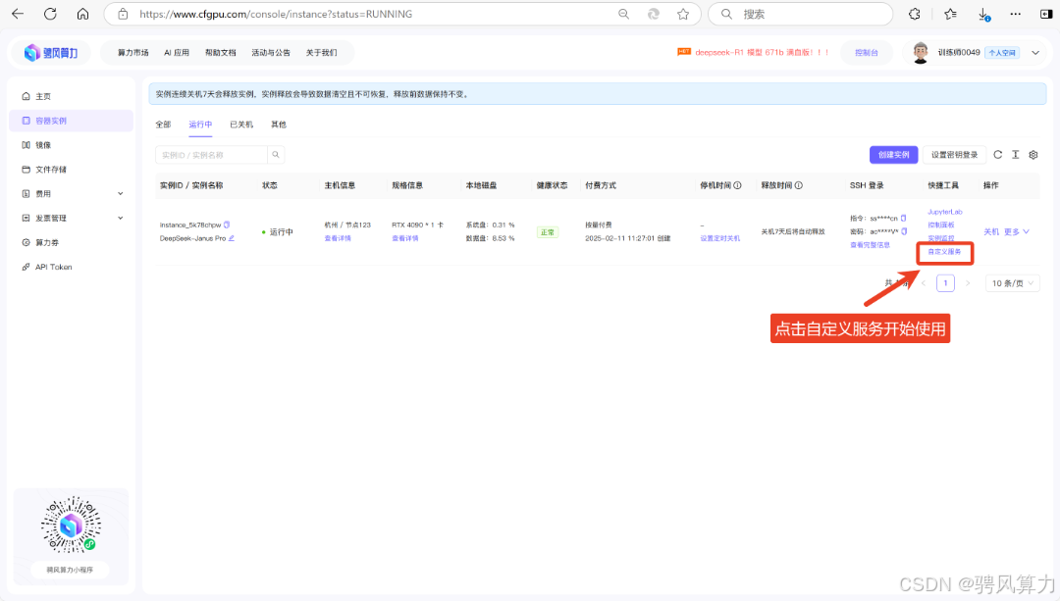Copy the SSH command 指令 value
This screenshot has height=601, width=1060.
(x=903, y=218)
